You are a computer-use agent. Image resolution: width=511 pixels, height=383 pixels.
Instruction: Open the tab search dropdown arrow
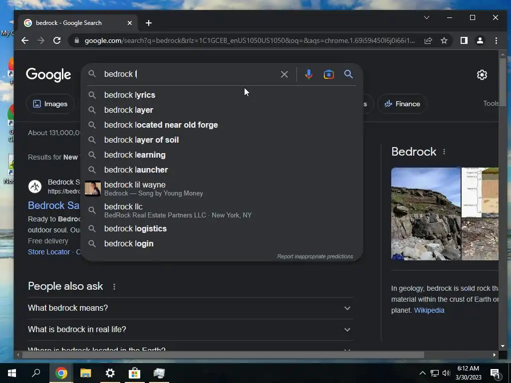[x=427, y=17]
